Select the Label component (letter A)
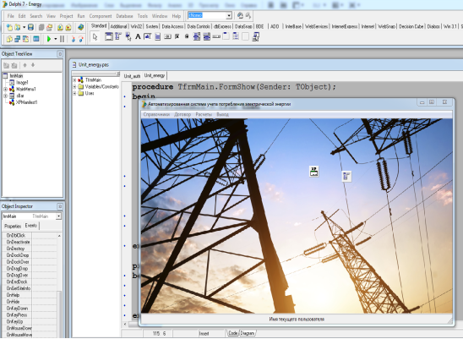 coord(138,36)
